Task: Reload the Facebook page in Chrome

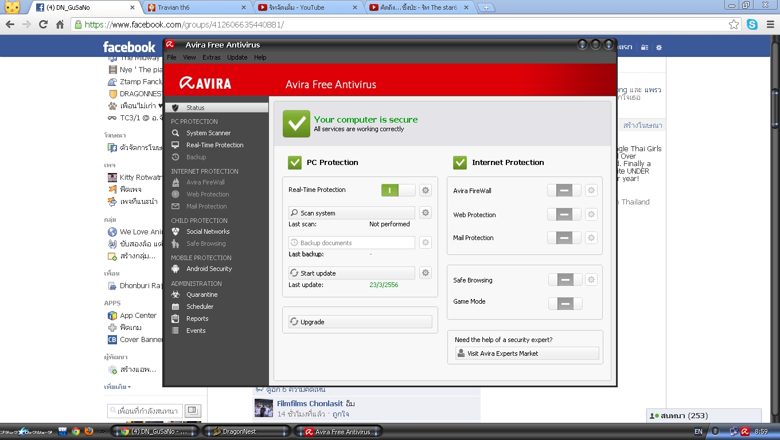Action: 43,25
